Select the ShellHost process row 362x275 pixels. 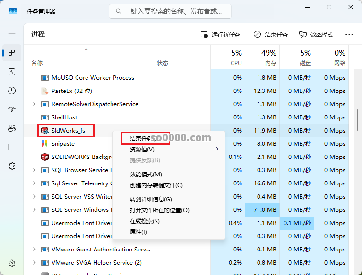click(186, 117)
